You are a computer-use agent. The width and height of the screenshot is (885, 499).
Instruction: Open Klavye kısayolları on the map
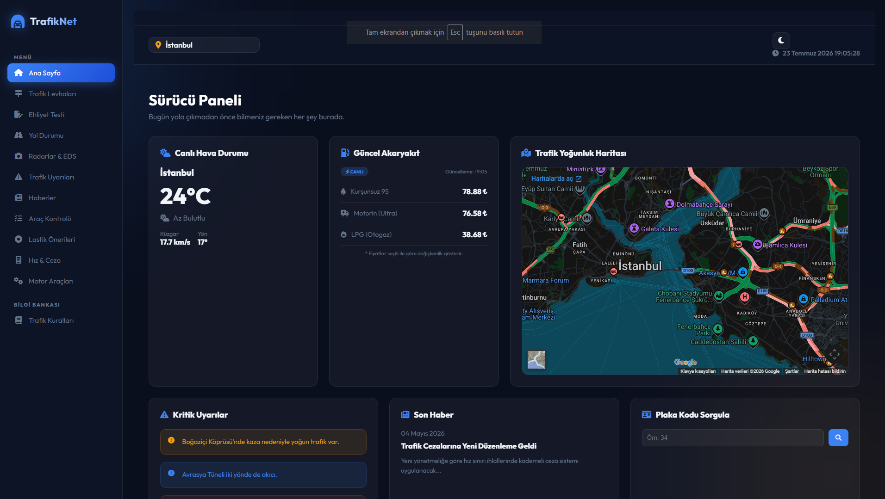[698, 371]
